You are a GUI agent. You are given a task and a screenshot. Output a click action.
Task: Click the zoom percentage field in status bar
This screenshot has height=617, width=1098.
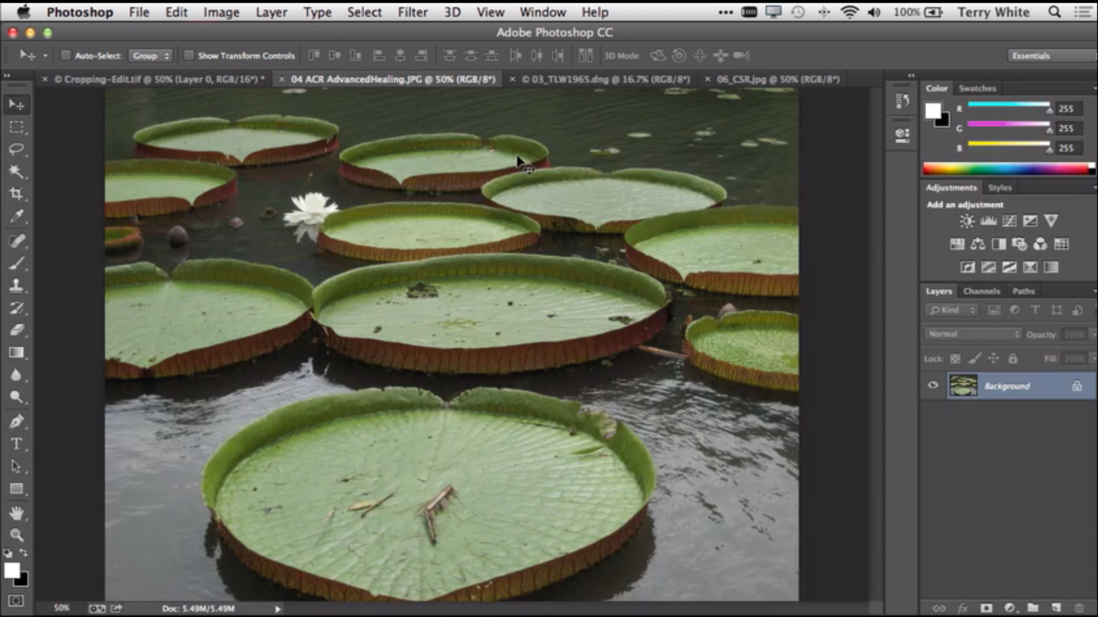pos(61,608)
